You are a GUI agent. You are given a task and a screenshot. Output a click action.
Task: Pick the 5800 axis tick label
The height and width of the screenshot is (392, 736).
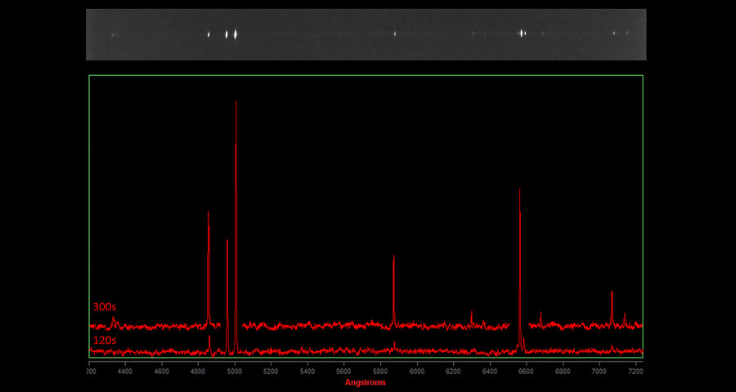[380, 372]
